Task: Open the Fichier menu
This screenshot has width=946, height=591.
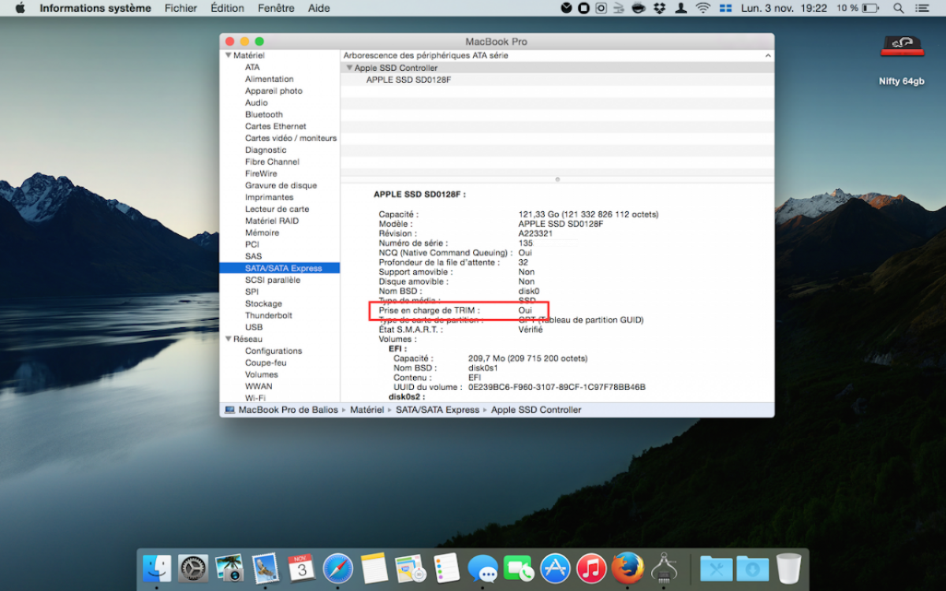Action: 181,8
